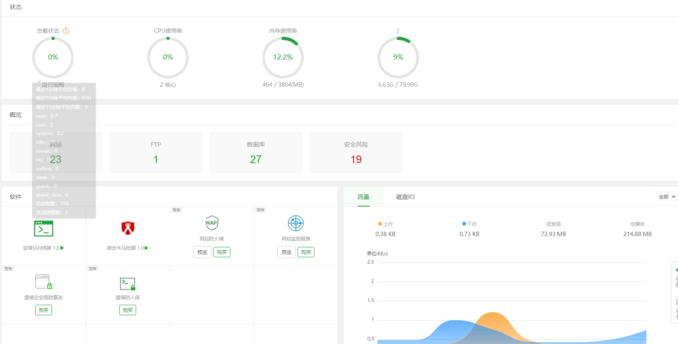The image size is (678, 344).
Task: Click the 网站监控报表 label text
Action: click(296, 239)
